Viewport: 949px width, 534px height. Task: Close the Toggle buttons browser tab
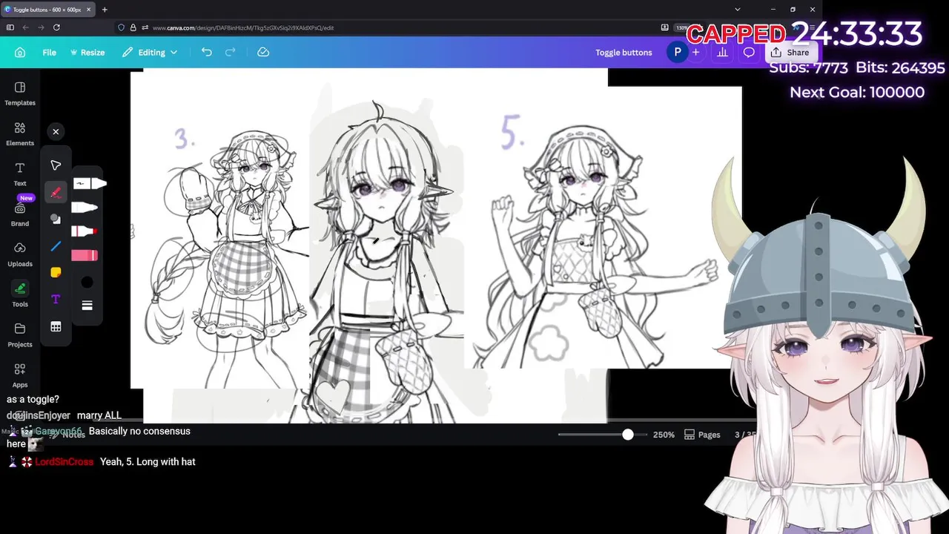89,10
